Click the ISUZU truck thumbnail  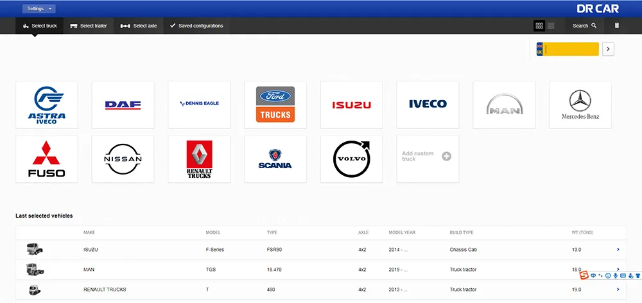pos(35,249)
